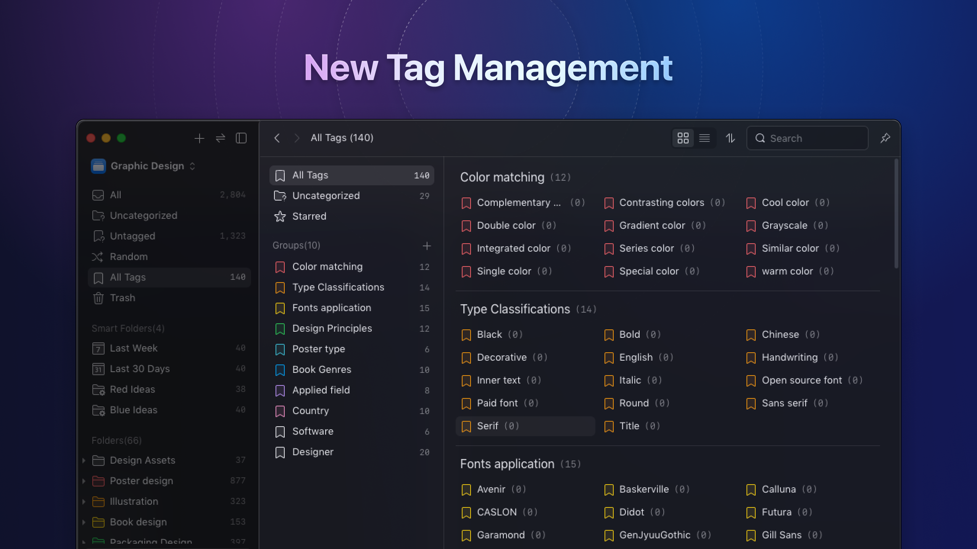Enable grid view mode
The image size is (977, 549).
tap(683, 138)
